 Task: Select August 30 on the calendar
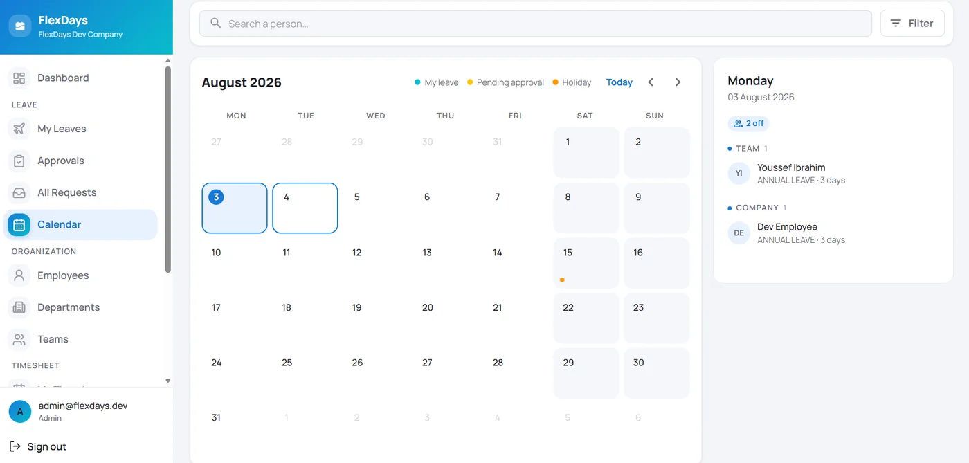point(657,373)
